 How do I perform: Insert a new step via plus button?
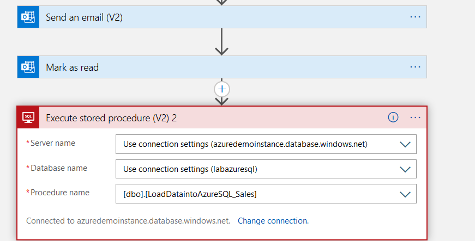[x=221, y=88]
